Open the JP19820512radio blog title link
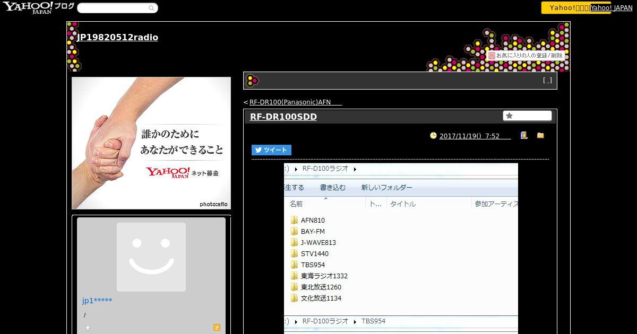This screenshot has height=334, width=637. (117, 37)
